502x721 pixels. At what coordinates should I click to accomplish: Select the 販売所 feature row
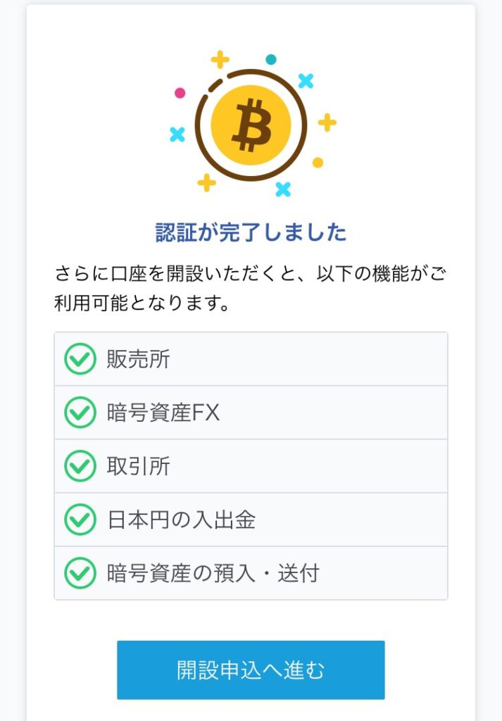[251, 359]
